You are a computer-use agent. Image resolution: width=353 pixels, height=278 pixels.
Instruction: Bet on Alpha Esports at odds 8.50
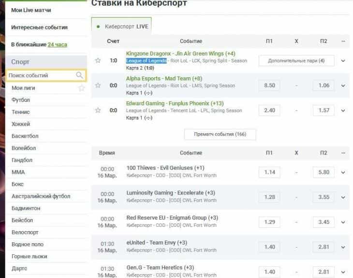click(269, 85)
